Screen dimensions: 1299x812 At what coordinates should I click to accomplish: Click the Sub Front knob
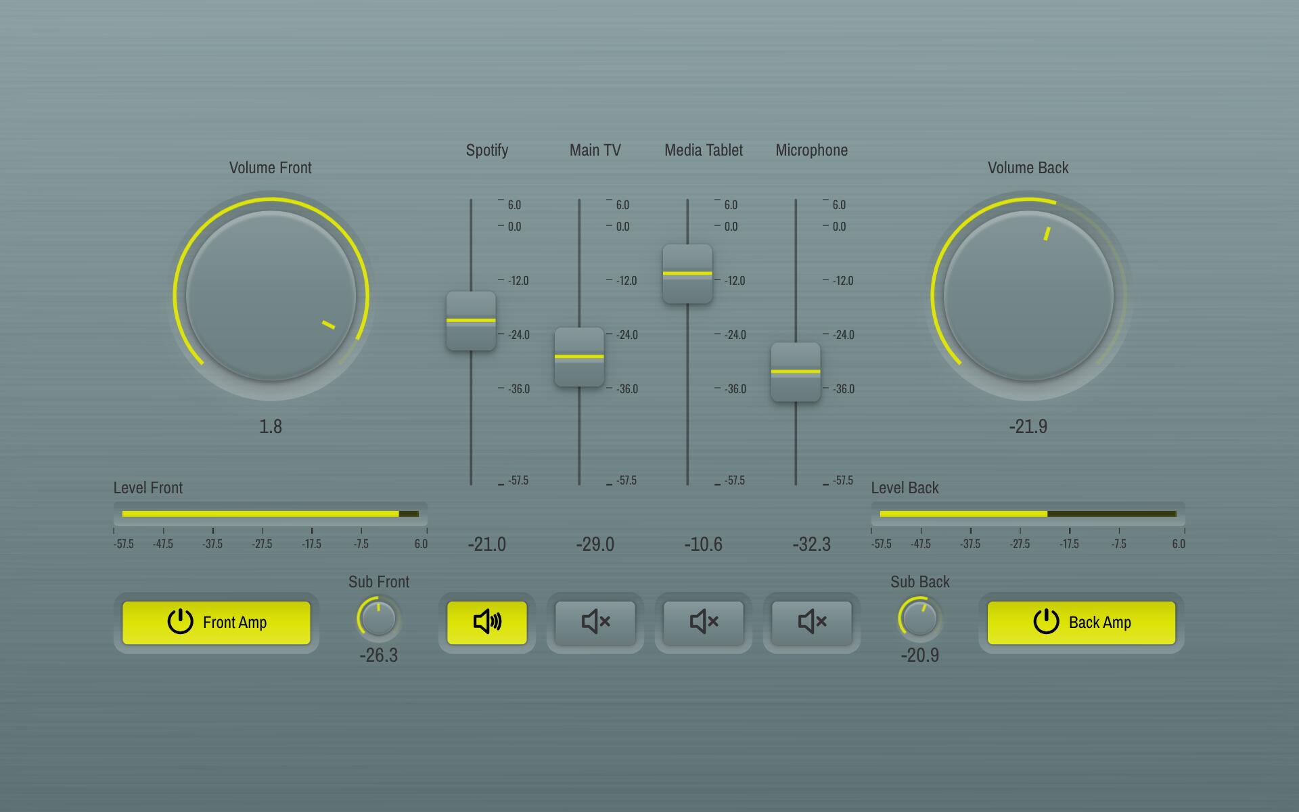tap(378, 618)
